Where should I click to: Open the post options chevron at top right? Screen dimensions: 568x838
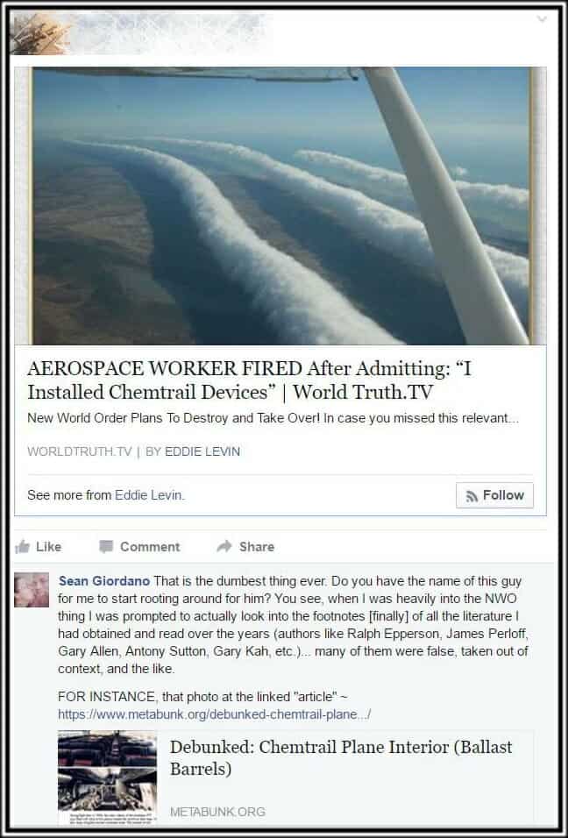[x=542, y=19]
